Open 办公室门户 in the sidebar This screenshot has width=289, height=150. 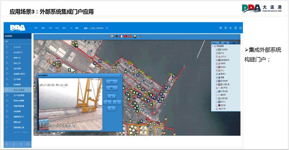[18, 52]
